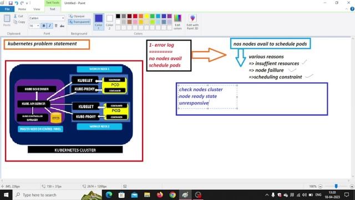The height and width of the screenshot is (200, 355).
Task: Click the 'kubernetes problem statement' text on canvas
Action: (x=42, y=43)
